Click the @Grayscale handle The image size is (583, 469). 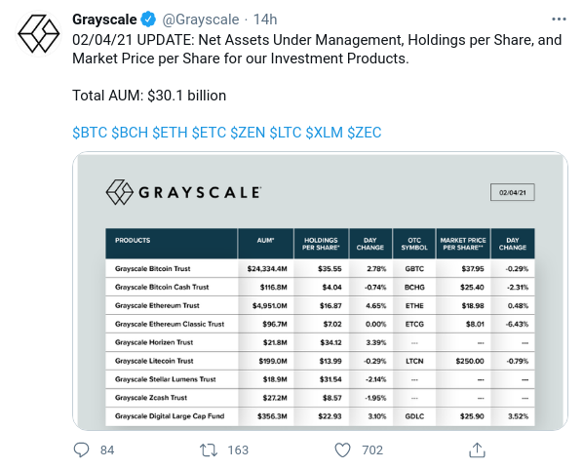click(x=201, y=20)
